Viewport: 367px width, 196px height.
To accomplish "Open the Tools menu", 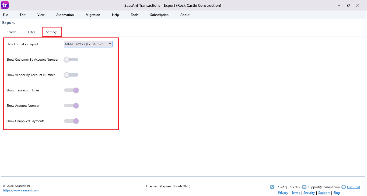I will click(x=134, y=15).
